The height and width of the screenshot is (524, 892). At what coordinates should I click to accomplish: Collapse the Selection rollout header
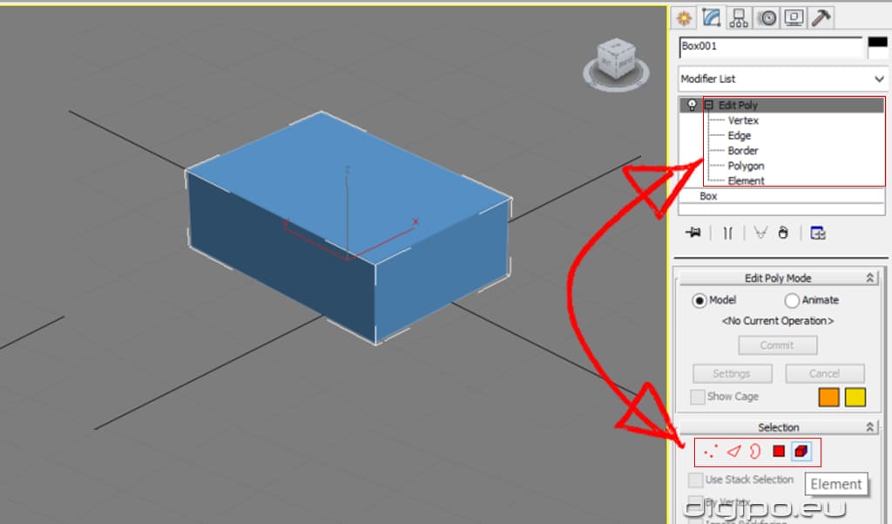coord(778,427)
